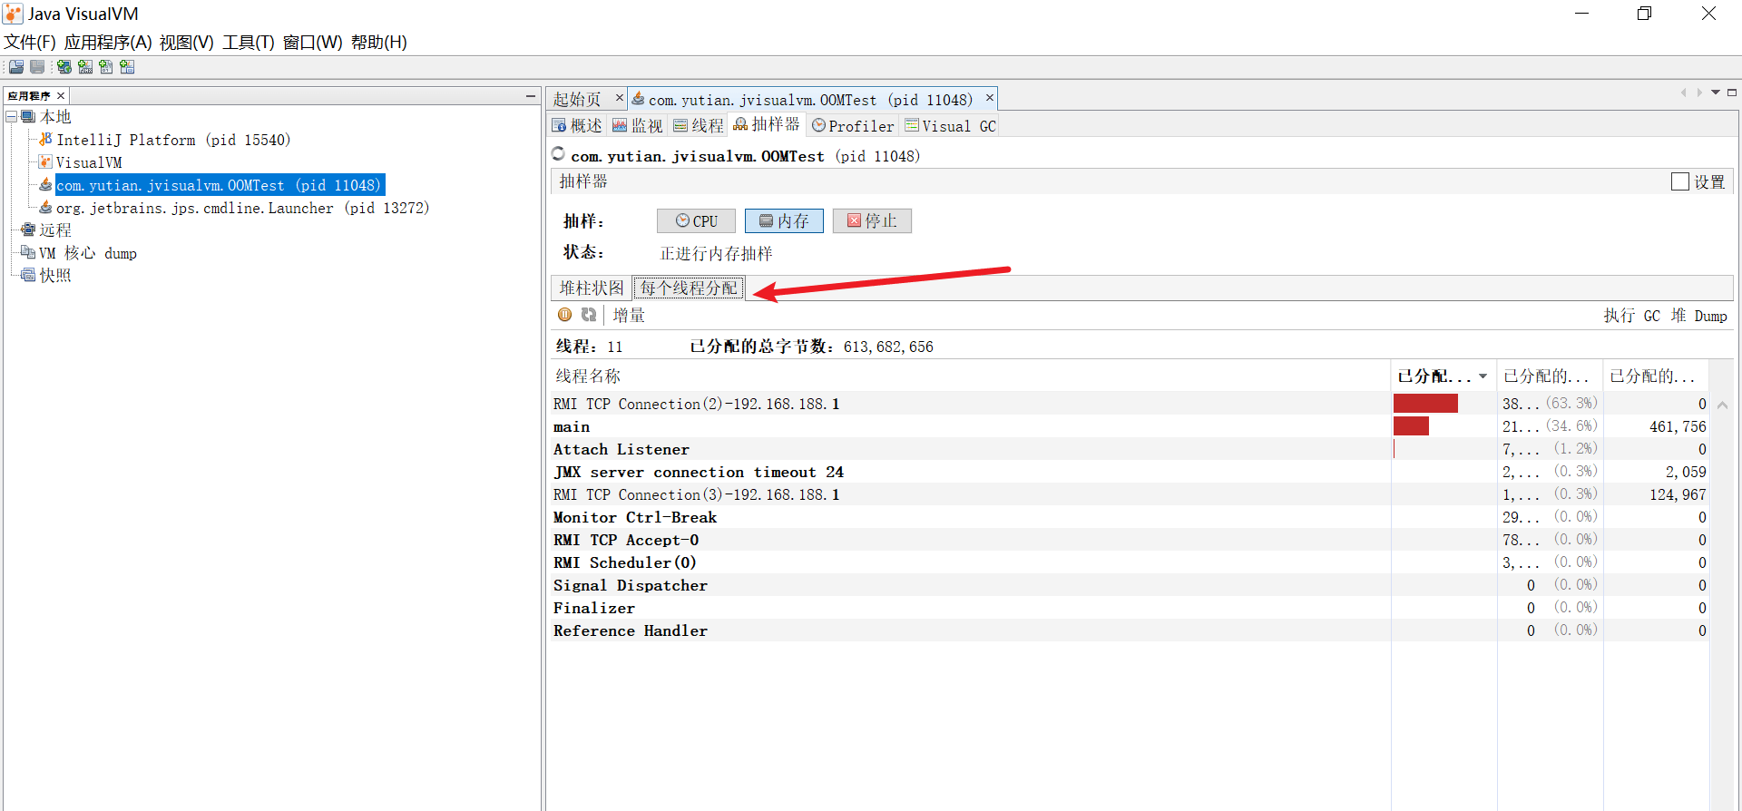The width and height of the screenshot is (1742, 811).
Task: Open the IntelliJ Platform (pid 15540) entry
Action: point(172,140)
